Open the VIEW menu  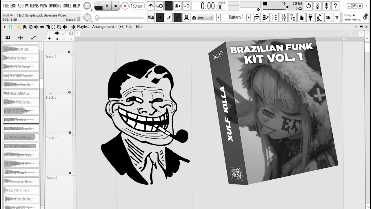click(43, 6)
